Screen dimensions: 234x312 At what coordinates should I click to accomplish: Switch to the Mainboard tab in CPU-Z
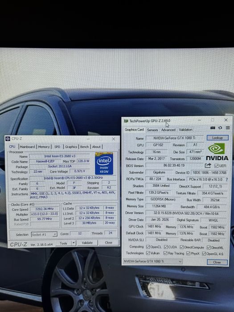[27, 147]
